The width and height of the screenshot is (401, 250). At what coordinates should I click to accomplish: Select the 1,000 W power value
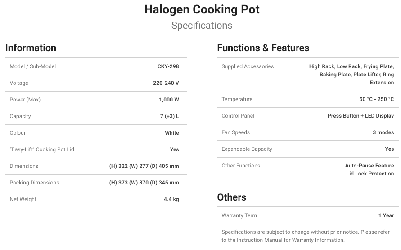point(169,100)
